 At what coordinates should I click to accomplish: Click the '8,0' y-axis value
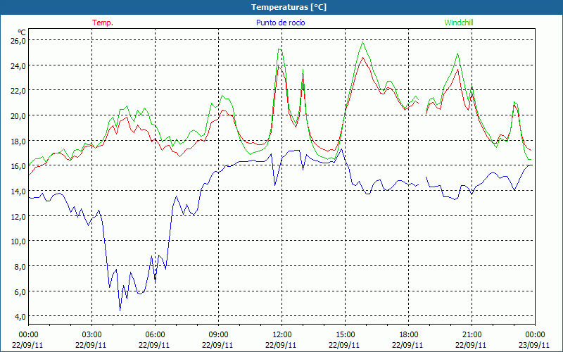[20, 267]
